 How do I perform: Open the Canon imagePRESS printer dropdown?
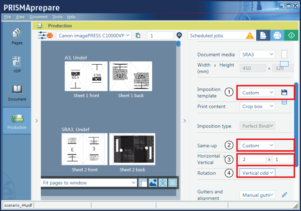(x=94, y=35)
